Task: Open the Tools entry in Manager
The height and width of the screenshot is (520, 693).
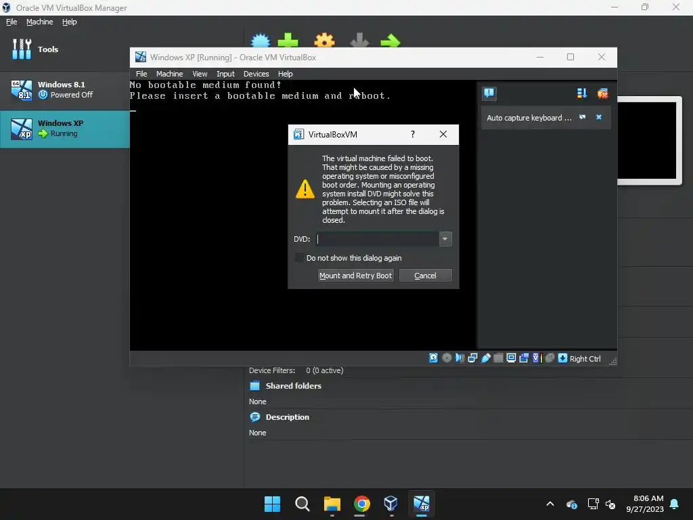Action: (x=64, y=49)
